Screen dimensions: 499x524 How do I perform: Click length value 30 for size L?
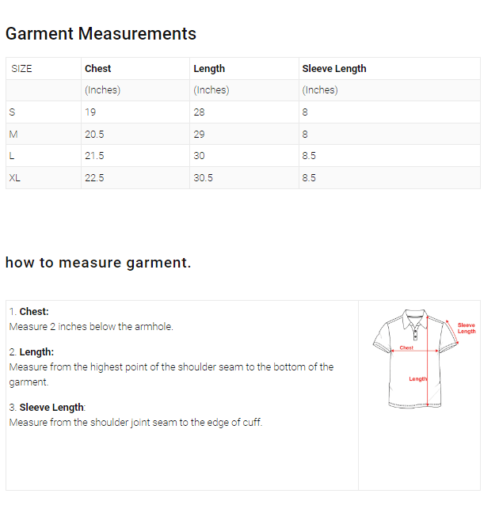click(x=199, y=156)
